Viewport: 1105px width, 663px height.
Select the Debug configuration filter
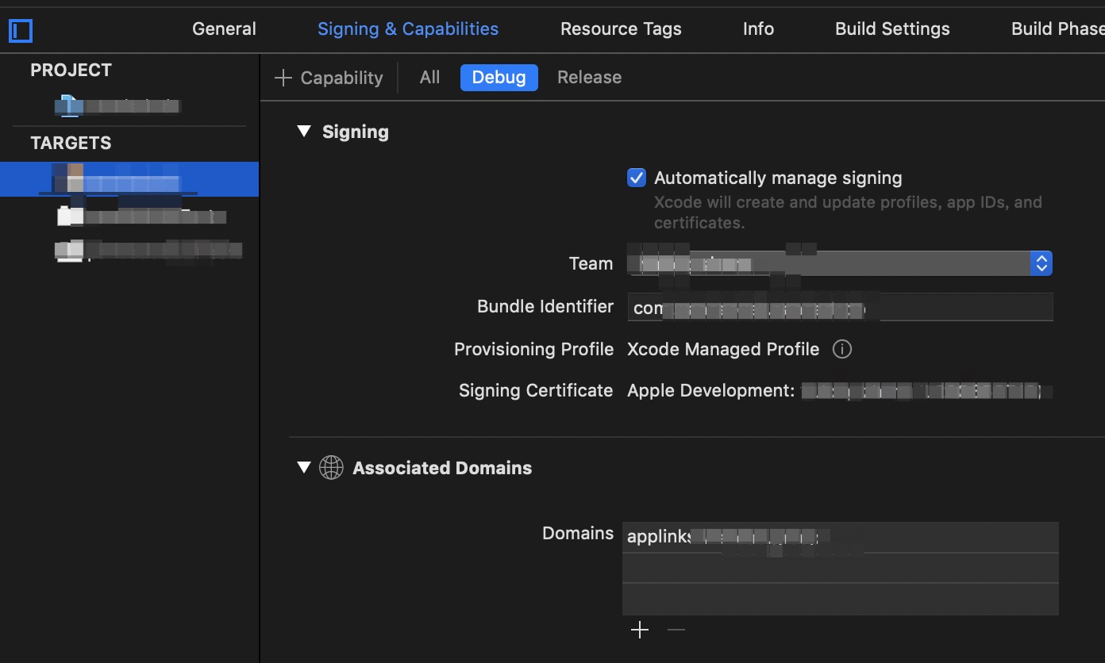pyautogui.click(x=499, y=78)
